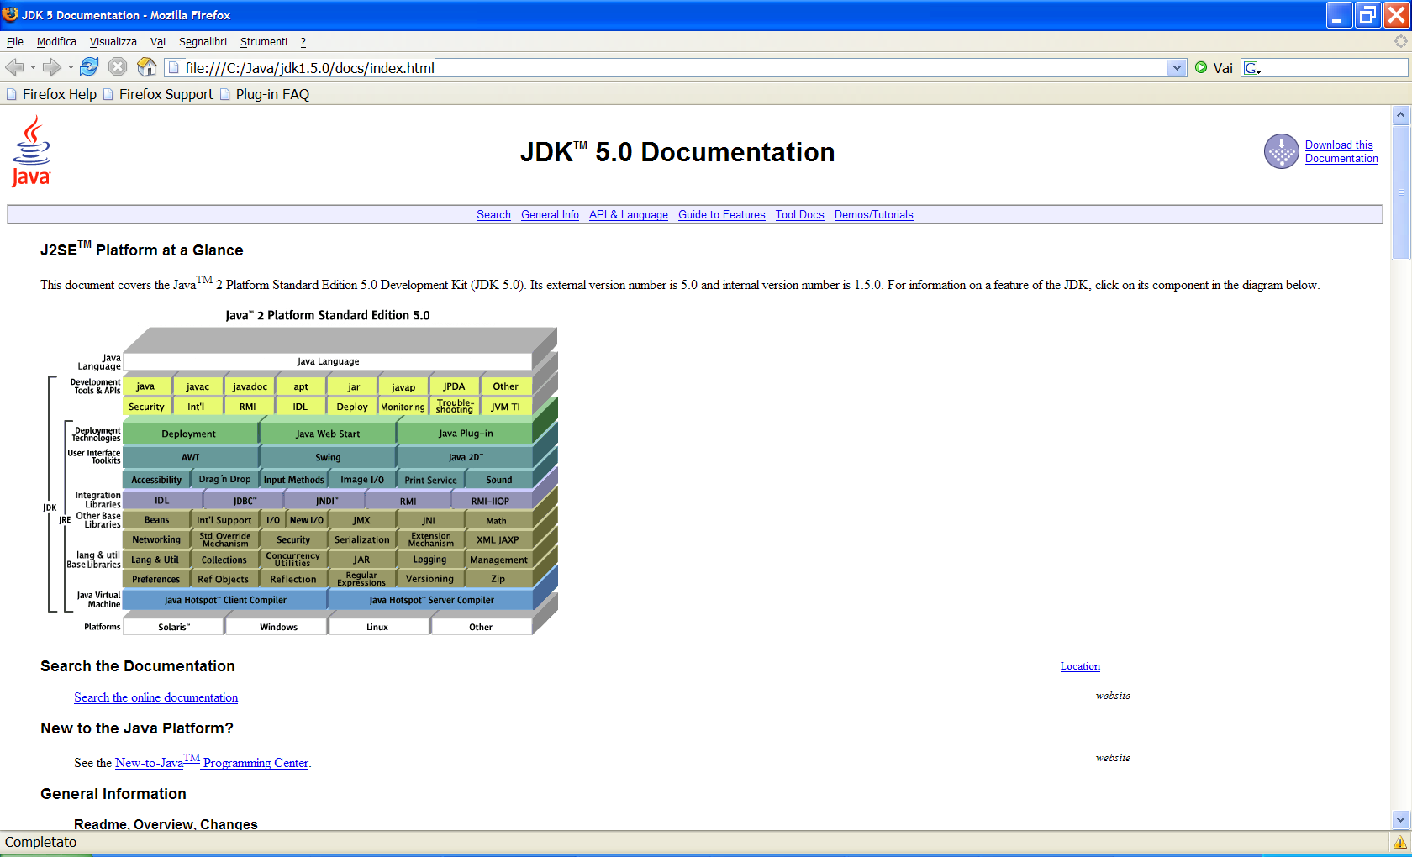Select Java Hotspot Server Compiler block

[431, 600]
